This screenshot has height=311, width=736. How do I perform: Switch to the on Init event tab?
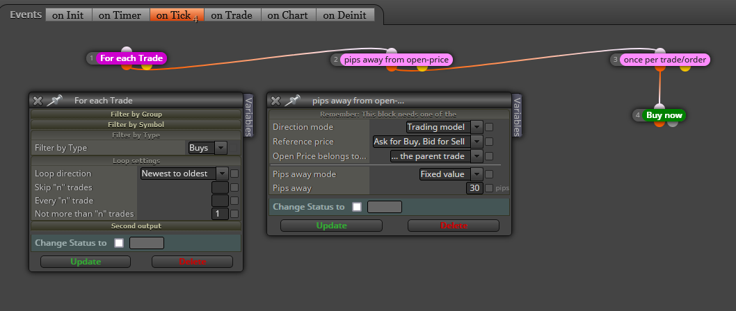pyautogui.click(x=68, y=15)
